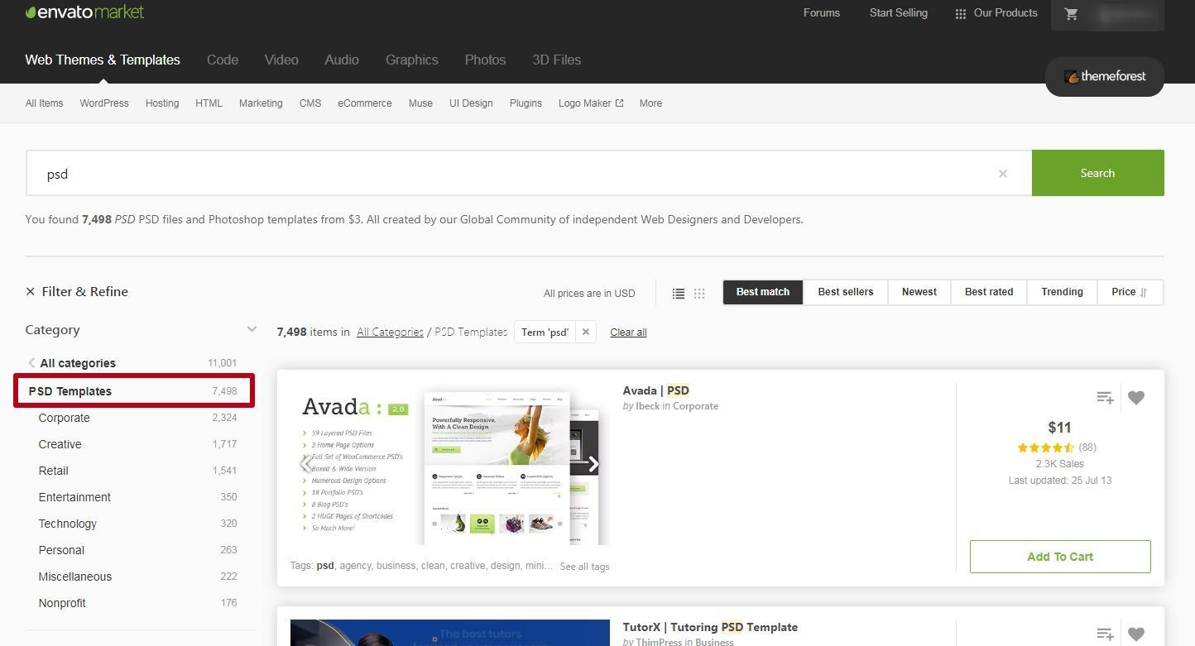The width and height of the screenshot is (1195, 646).
Task: Expand See all tags for Avada
Action: tap(584, 567)
